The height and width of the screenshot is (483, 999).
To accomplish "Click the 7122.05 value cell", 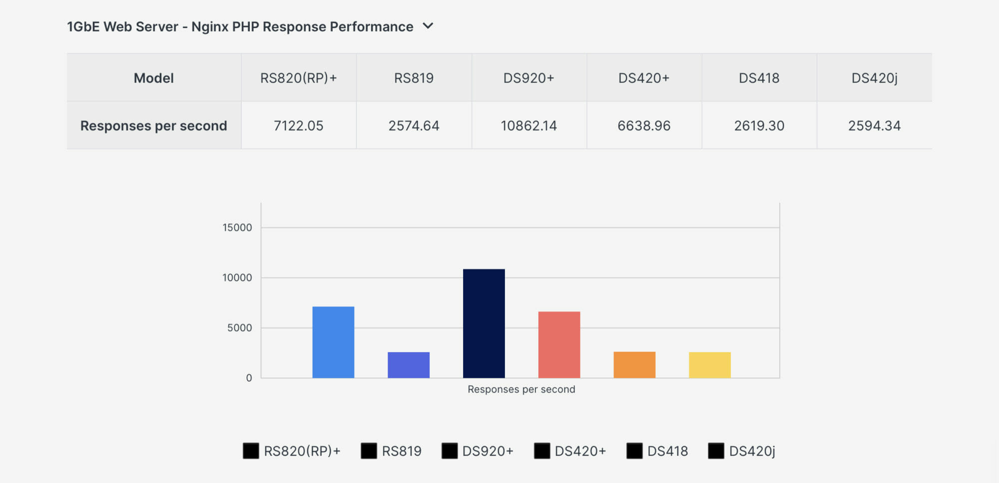I will point(299,125).
